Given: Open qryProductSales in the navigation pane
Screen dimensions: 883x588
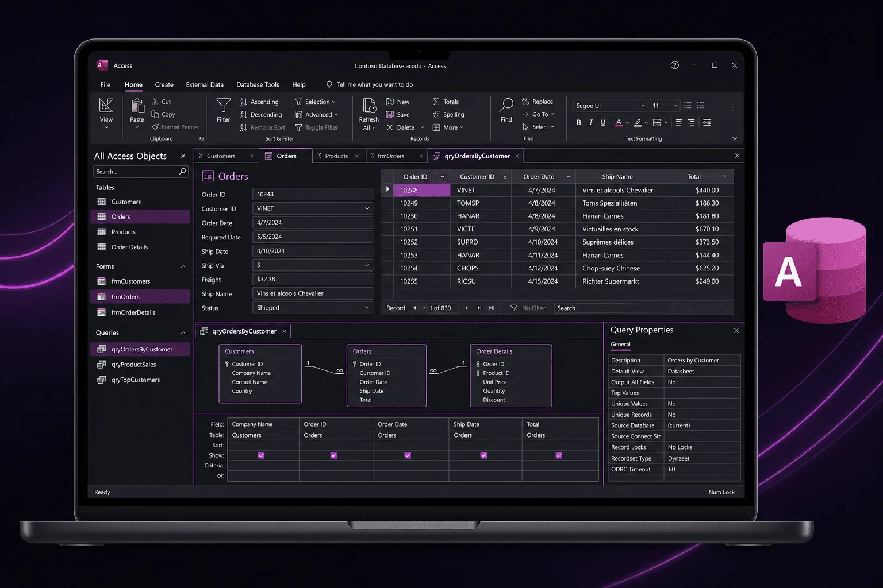Looking at the screenshot, I should [134, 365].
